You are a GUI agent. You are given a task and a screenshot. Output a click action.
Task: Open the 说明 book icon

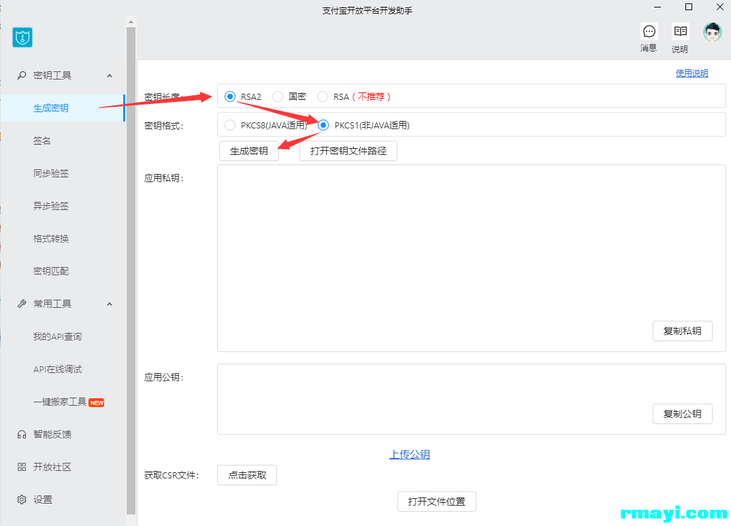(x=680, y=31)
